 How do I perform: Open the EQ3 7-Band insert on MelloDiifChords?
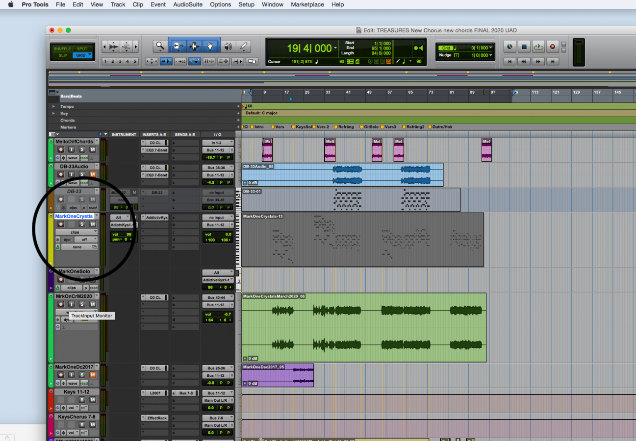155,150
